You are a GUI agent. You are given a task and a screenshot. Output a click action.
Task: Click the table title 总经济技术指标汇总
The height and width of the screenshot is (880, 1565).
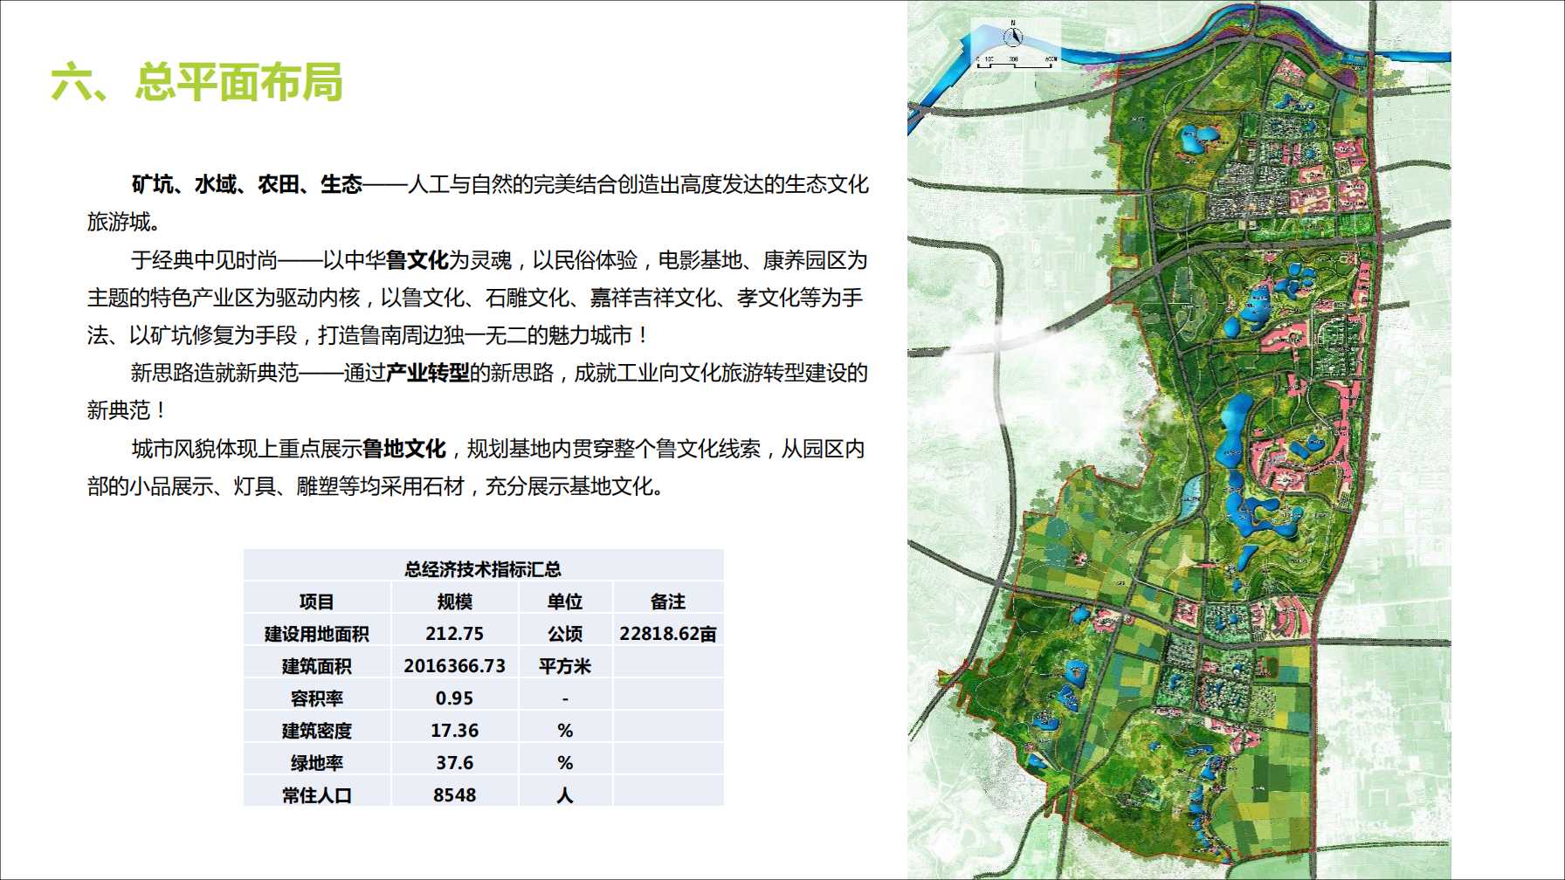tap(483, 569)
